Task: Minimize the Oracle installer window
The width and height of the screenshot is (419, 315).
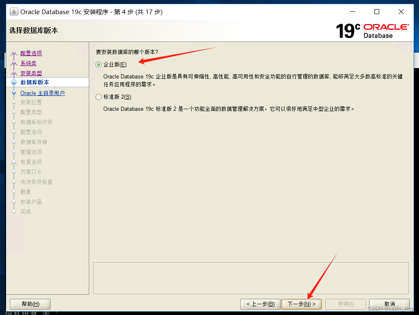Action: coord(353,12)
